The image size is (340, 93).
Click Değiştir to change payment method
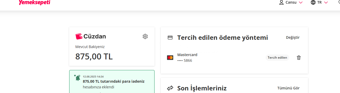click(293, 38)
